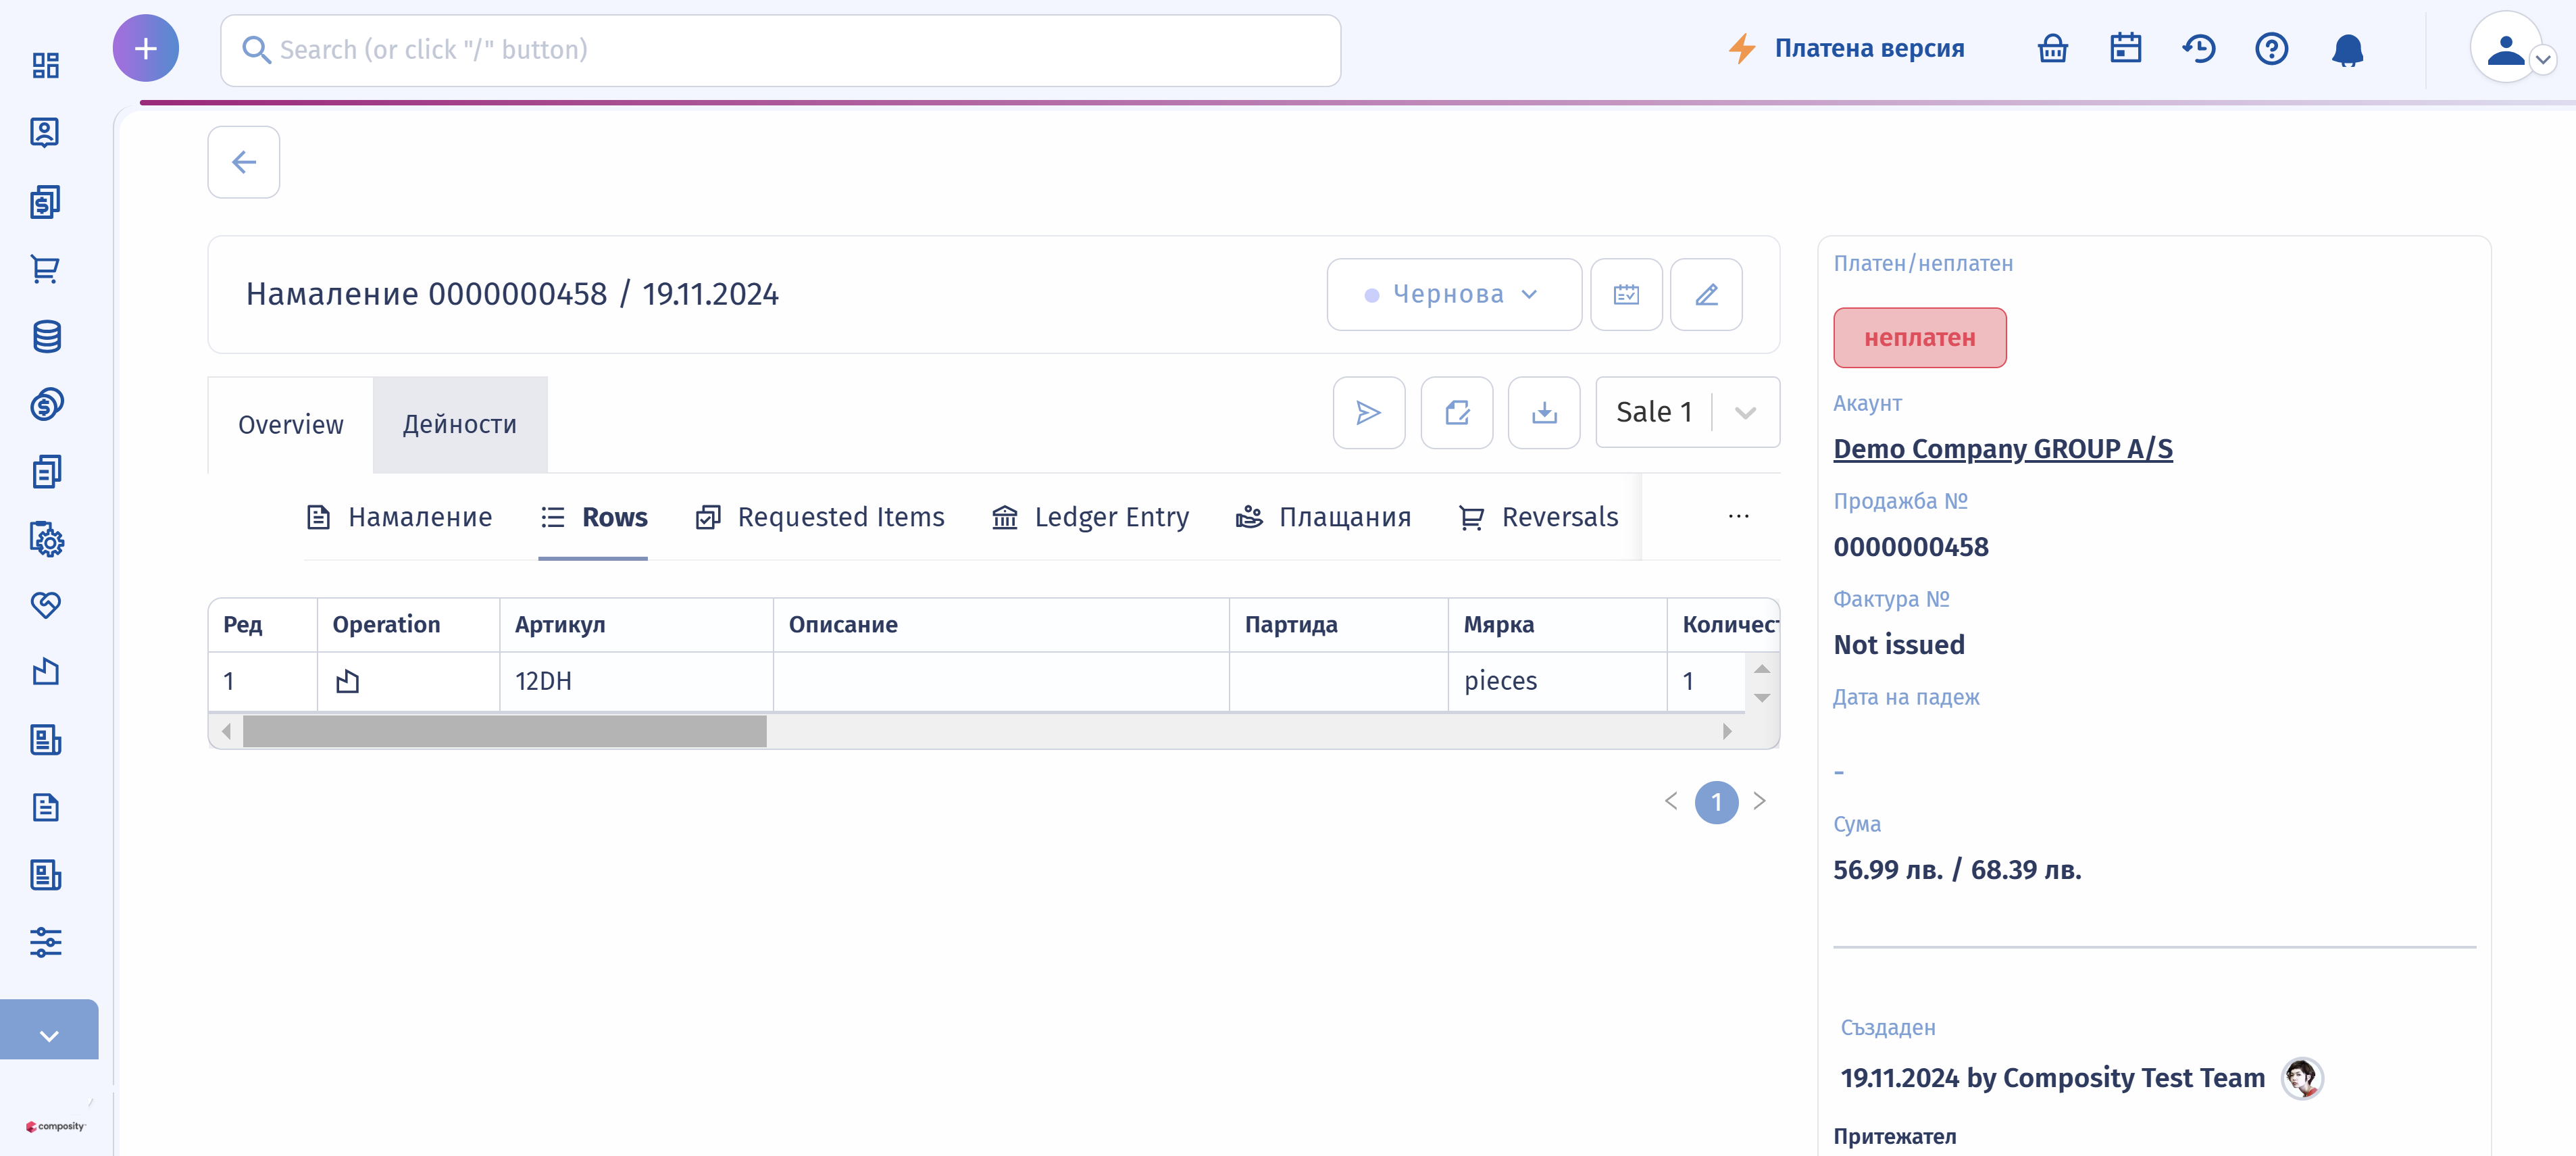Open the factory production icon in sidebar

pos(46,672)
